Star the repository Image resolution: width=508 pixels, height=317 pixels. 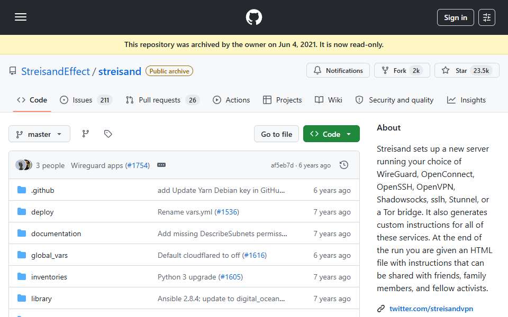point(467,70)
